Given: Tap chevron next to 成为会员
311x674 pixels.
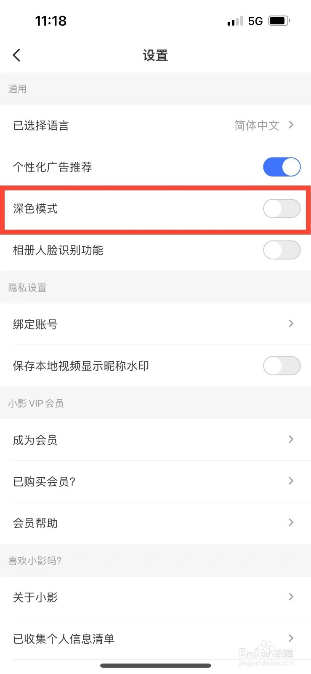Looking at the screenshot, I should click(x=291, y=439).
